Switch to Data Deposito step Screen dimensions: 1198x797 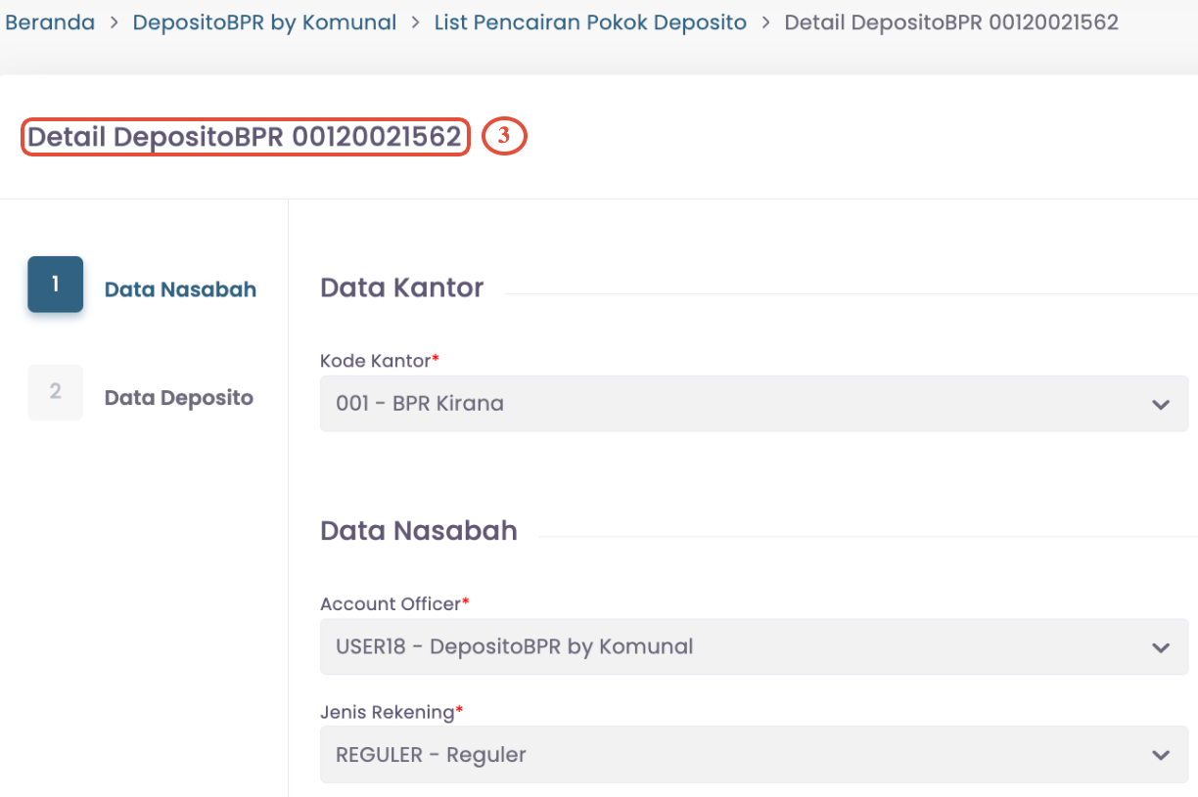coord(179,398)
